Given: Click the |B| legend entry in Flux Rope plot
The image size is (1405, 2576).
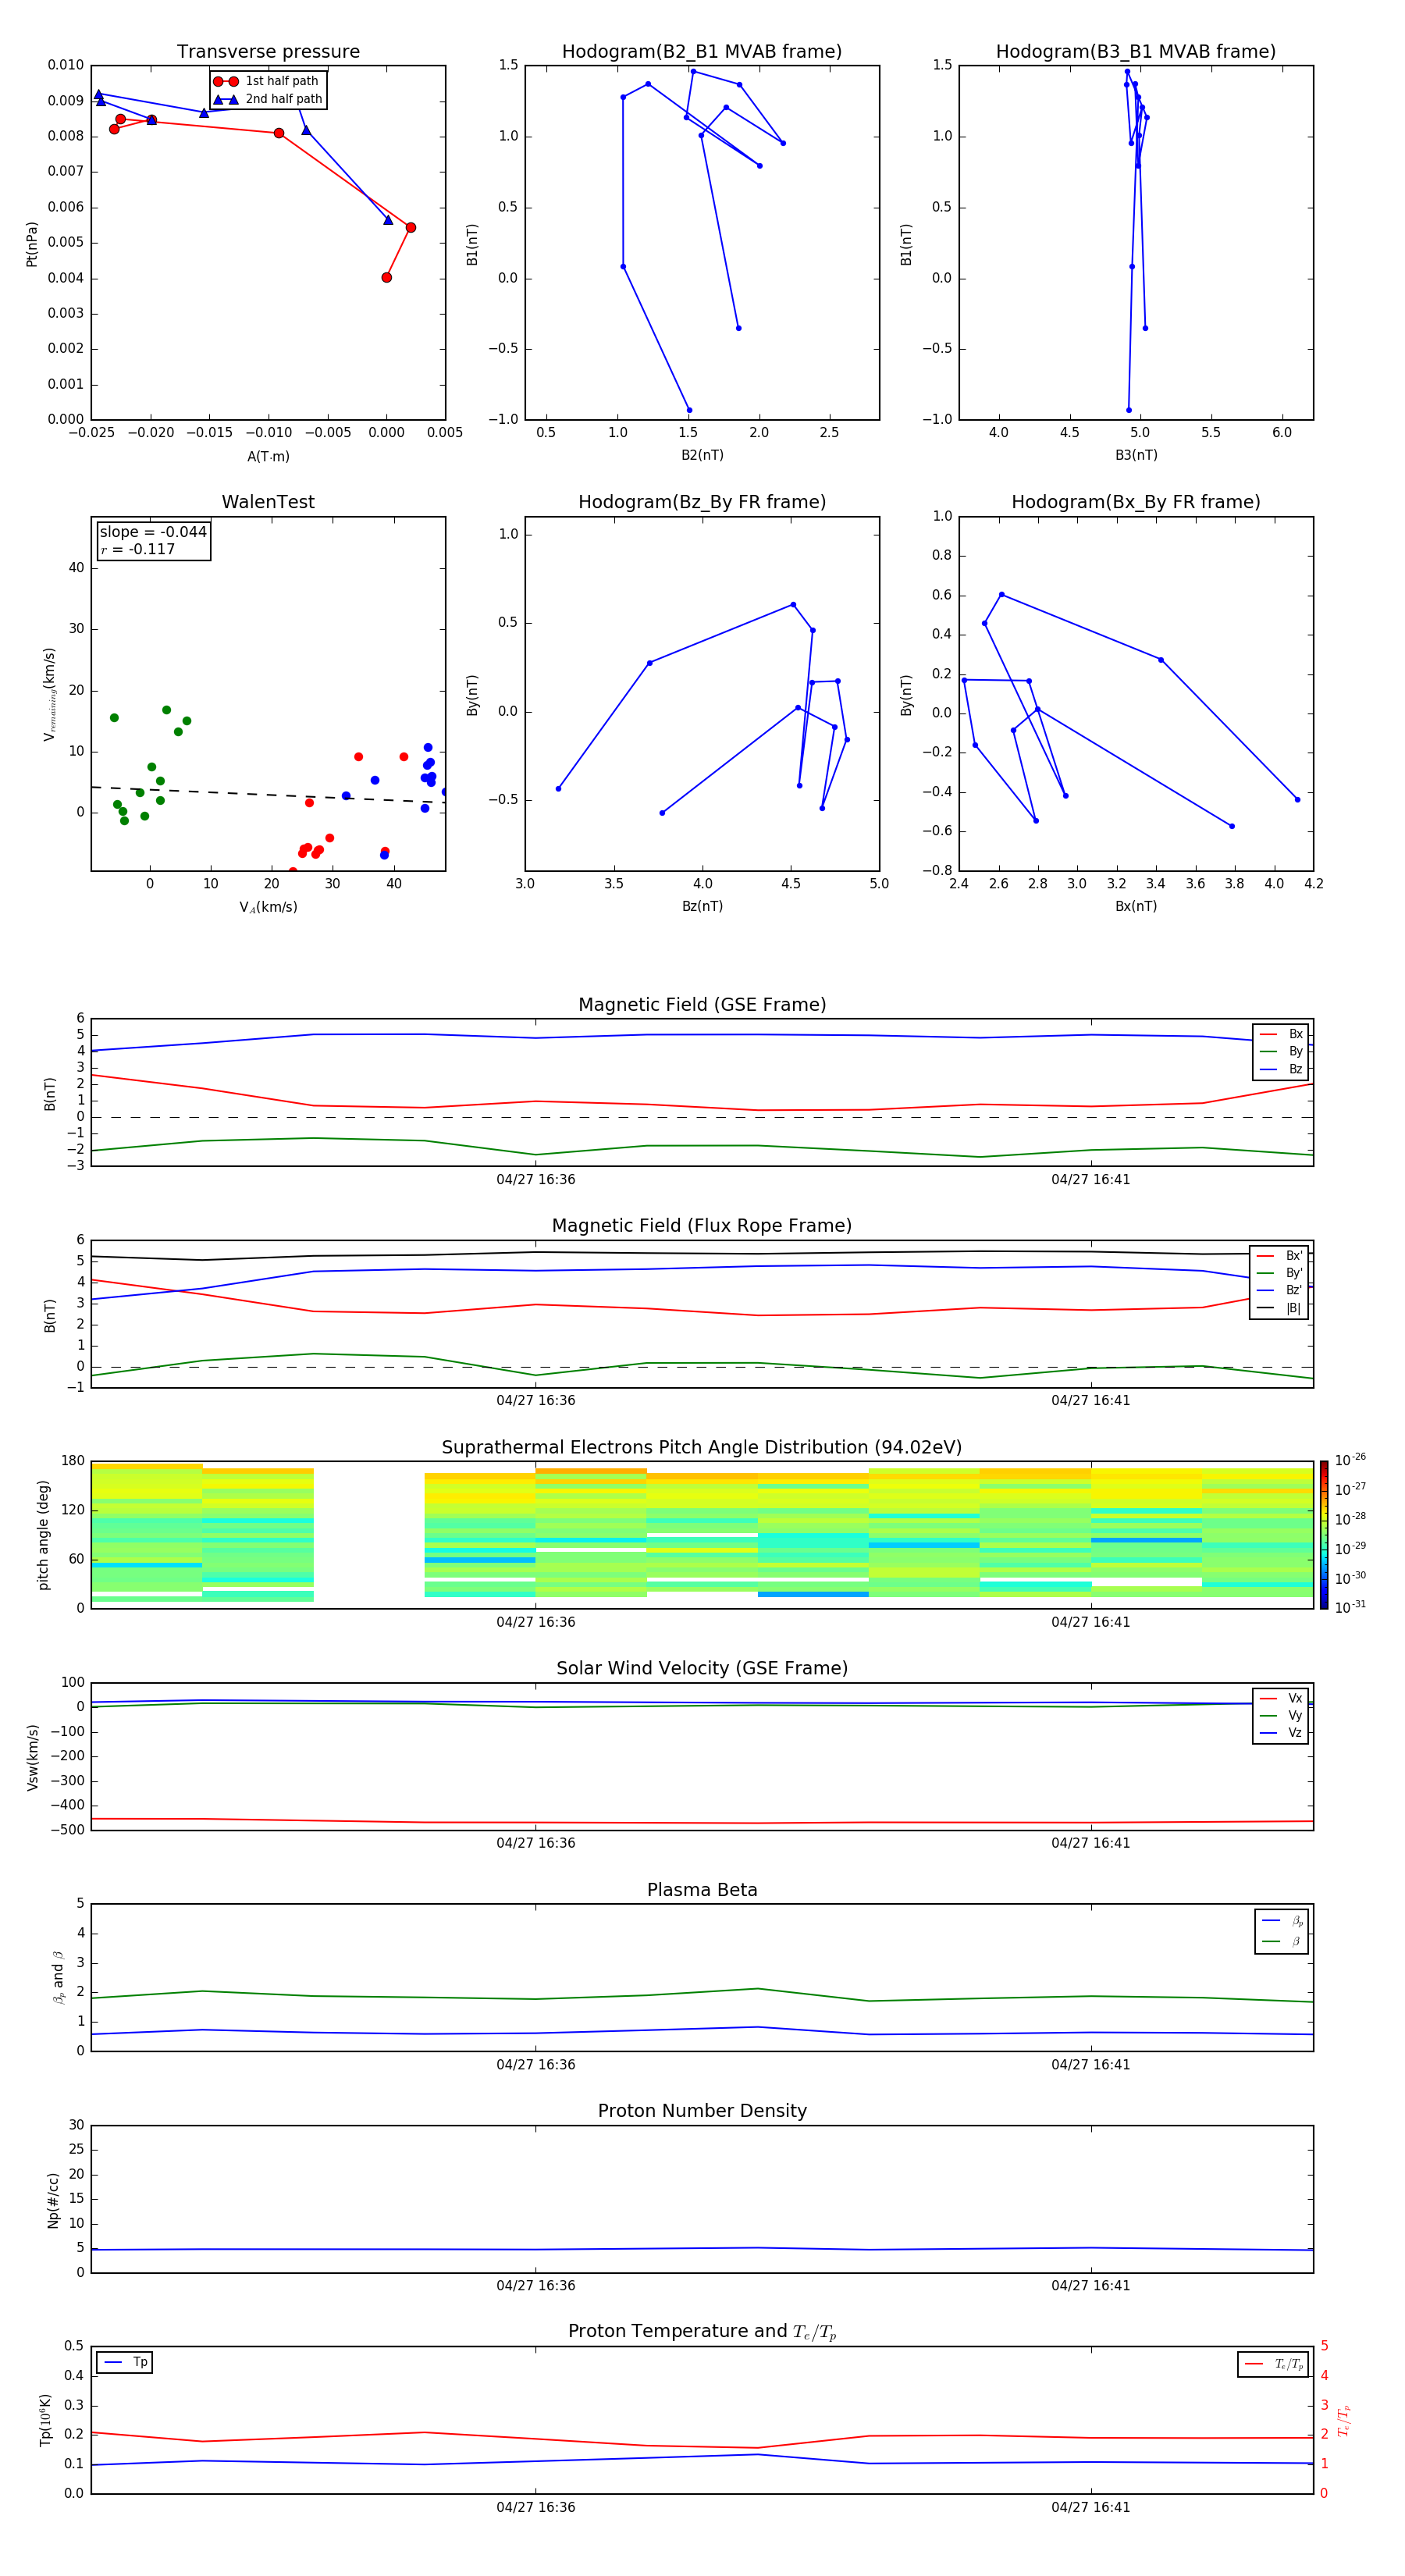Looking at the screenshot, I should (x=1279, y=1308).
